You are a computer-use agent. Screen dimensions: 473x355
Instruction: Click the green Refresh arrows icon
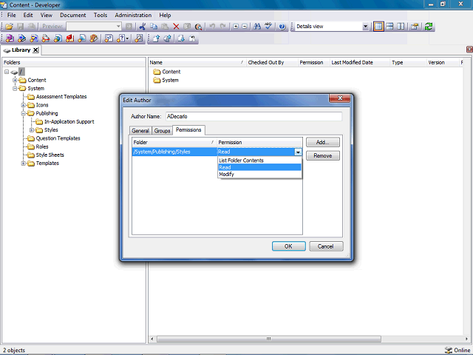(x=429, y=27)
